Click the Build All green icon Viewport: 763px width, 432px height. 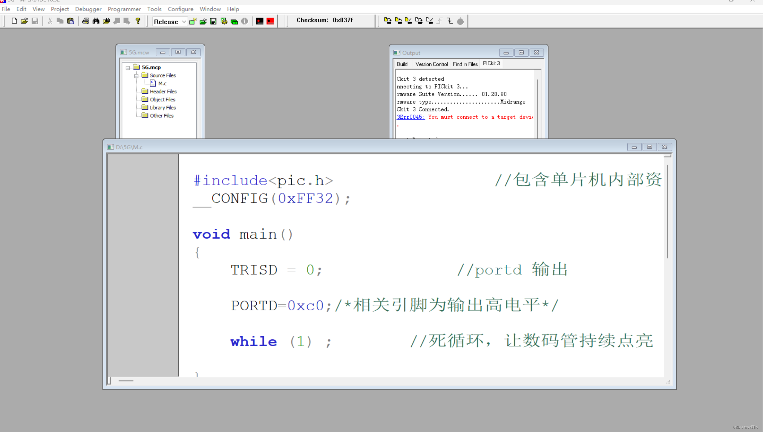coord(234,21)
